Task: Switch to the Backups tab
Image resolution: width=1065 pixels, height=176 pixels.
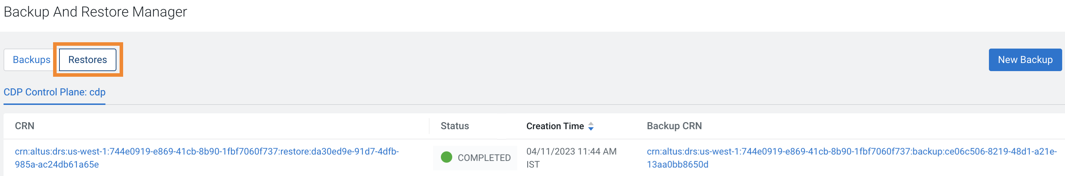Action: coord(31,59)
